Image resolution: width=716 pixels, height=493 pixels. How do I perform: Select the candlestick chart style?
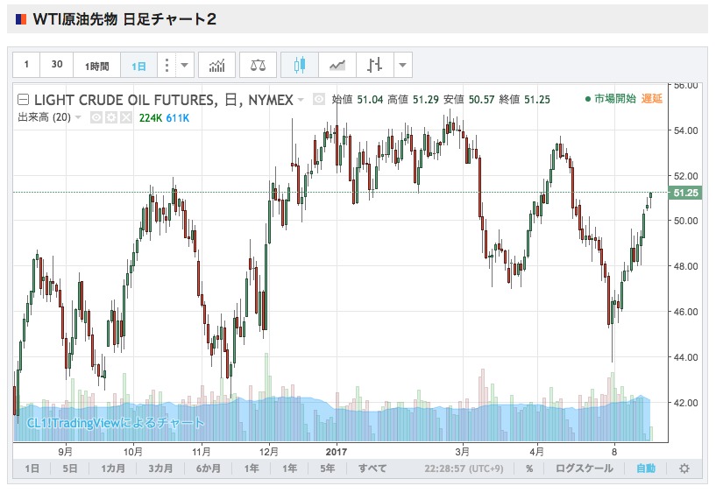point(300,65)
